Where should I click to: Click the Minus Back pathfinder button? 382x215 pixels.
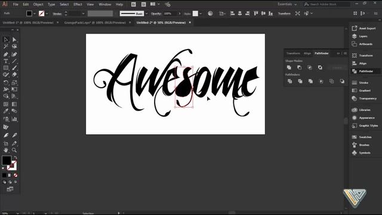tap(342, 81)
